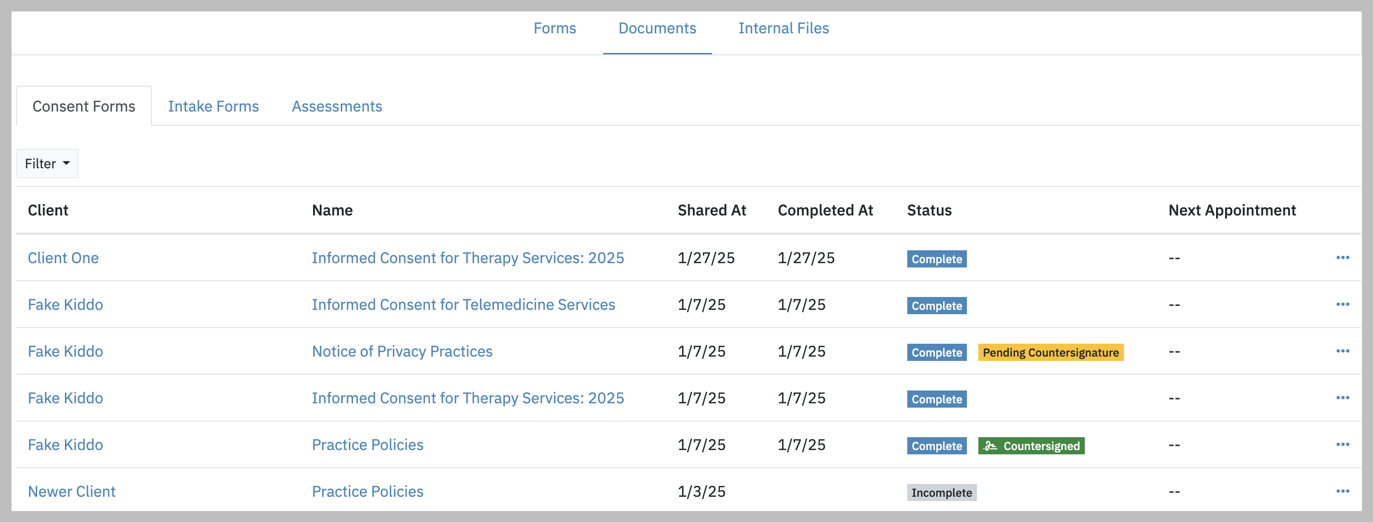
Task: Open the three-dot menu for Client One row
Action: (1343, 258)
